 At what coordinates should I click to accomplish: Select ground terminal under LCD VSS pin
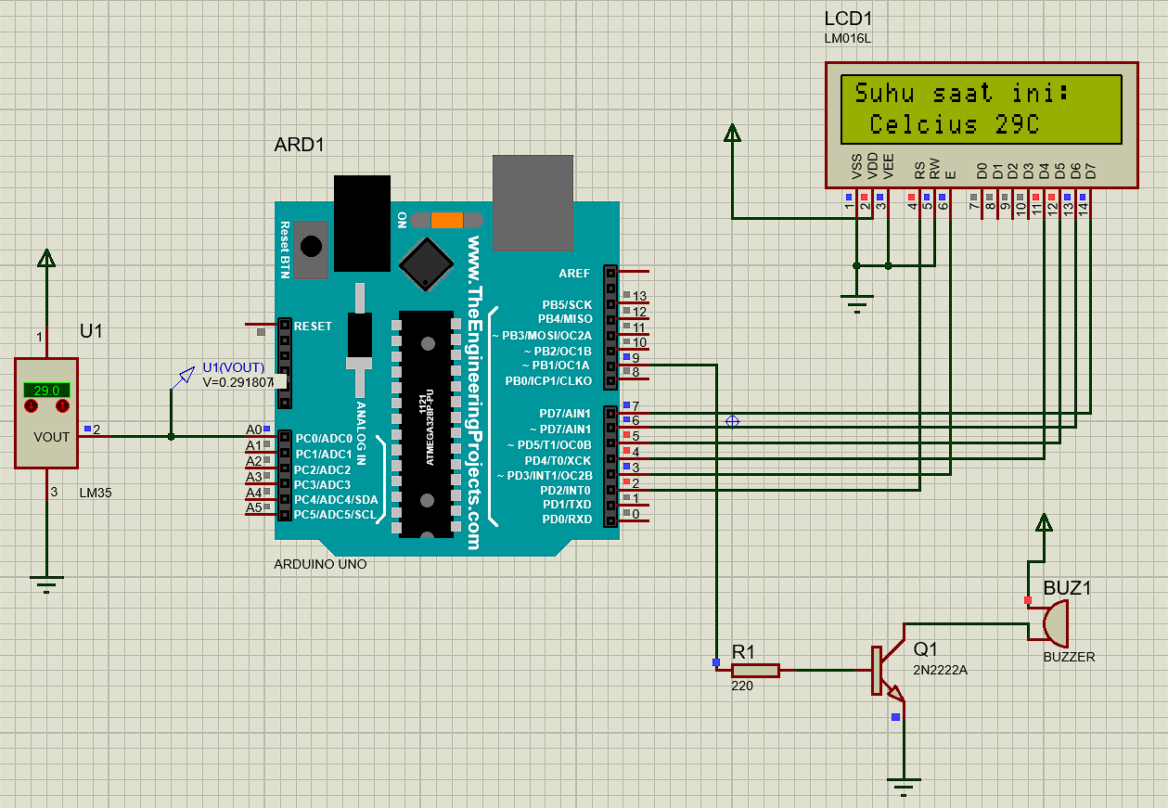(856, 303)
